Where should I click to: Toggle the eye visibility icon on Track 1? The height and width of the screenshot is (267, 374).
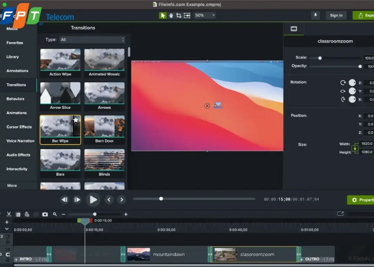click(7, 249)
